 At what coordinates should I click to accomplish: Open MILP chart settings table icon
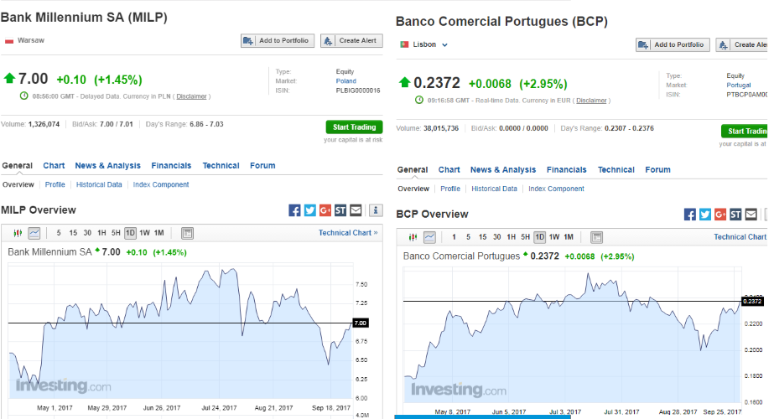pyautogui.click(x=187, y=233)
